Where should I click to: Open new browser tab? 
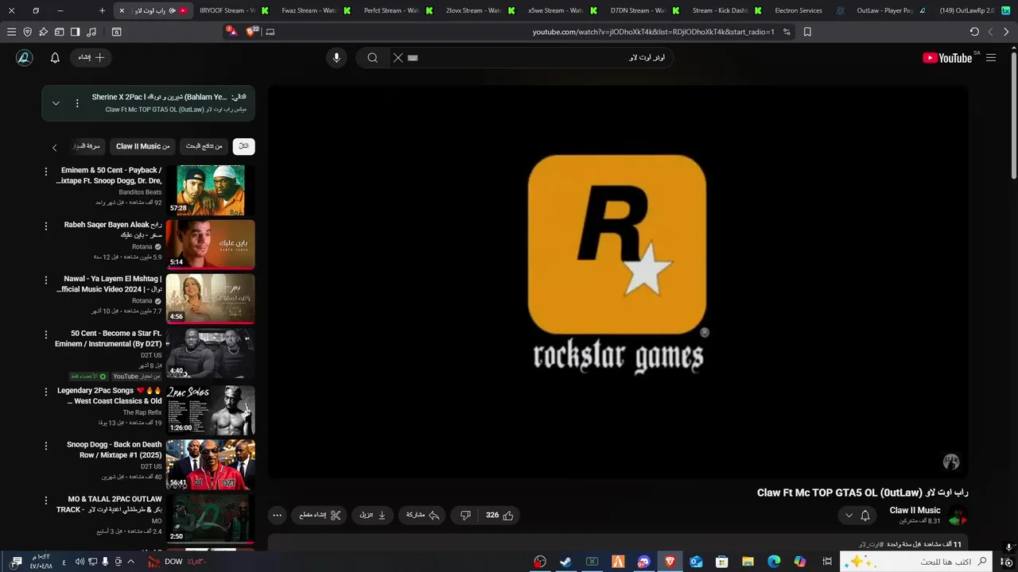click(102, 10)
